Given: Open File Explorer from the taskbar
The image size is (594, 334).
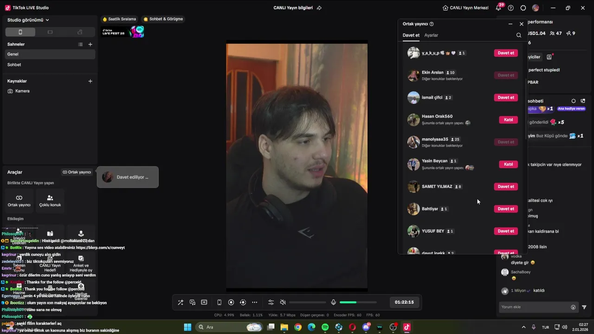Looking at the screenshot, I should point(284,327).
